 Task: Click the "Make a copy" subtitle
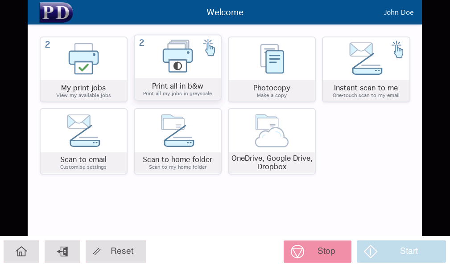click(272, 95)
